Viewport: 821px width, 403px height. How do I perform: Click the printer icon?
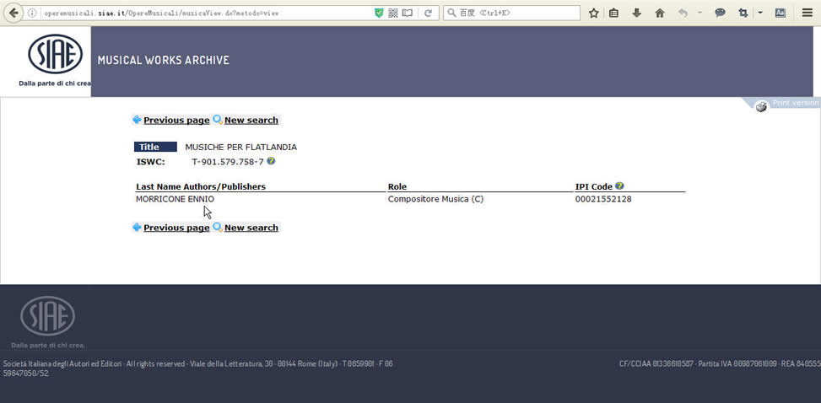[761, 106]
